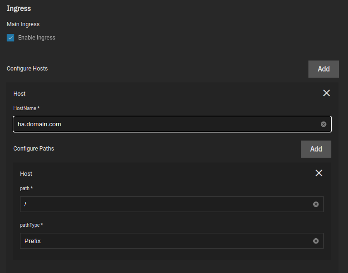Clear the path field with its clear icon
This screenshot has width=348, height=273.
click(x=316, y=204)
